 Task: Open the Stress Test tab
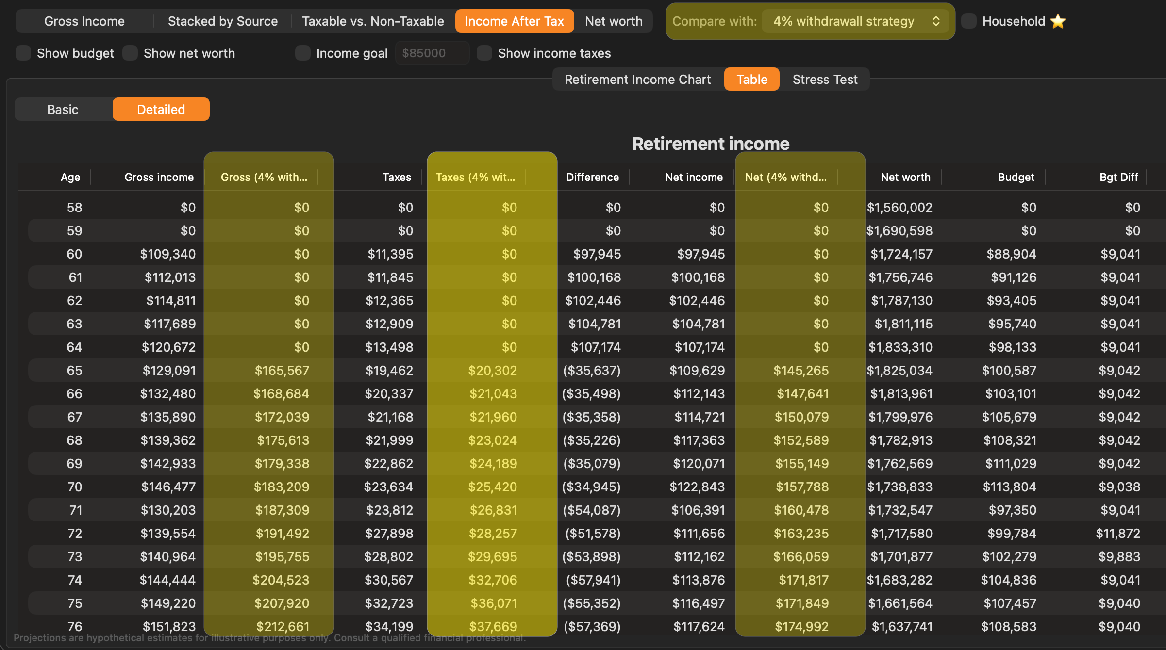[x=825, y=79]
